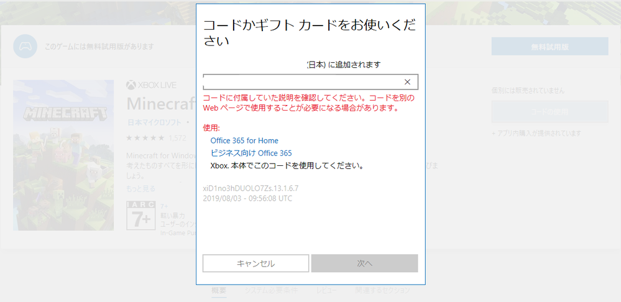621x302 pixels.
Task: Click the コードの使用 button behind the dialog
Action: pyautogui.click(x=550, y=112)
